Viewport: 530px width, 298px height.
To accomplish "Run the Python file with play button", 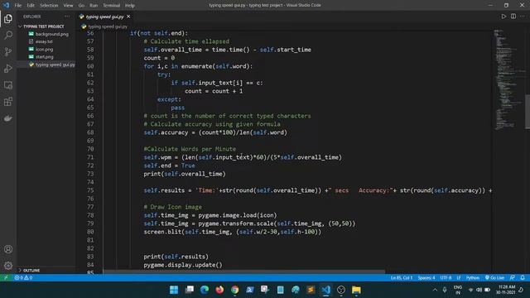I will (x=503, y=17).
